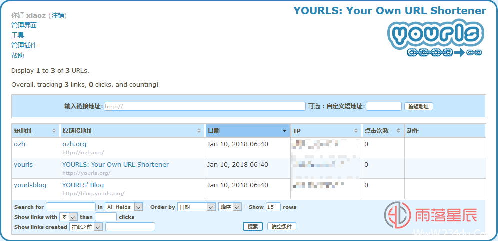Screen dimensions: 498x241
Task: Click the 注销 logout link
Action: [x=58, y=15]
